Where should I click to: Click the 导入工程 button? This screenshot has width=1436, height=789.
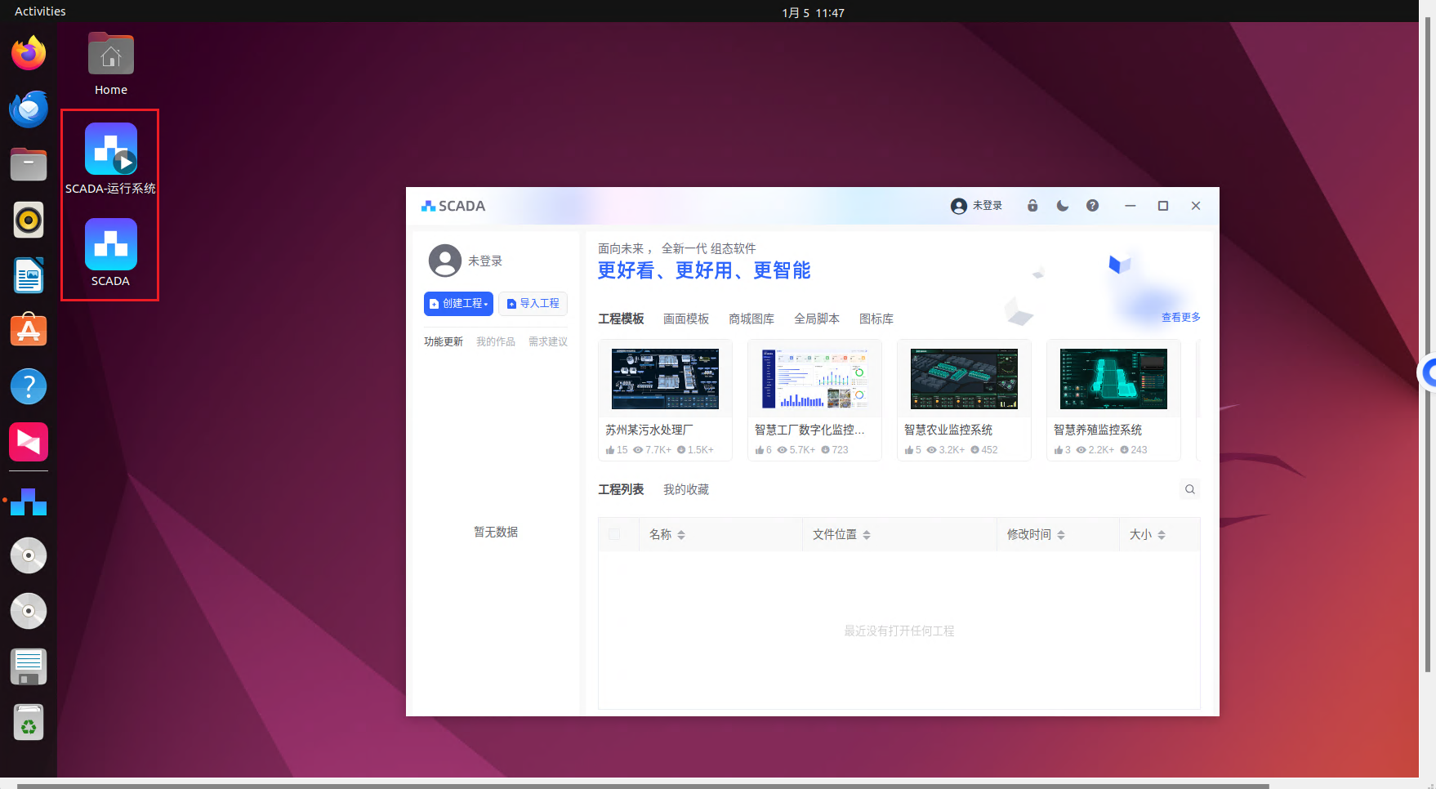point(533,303)
